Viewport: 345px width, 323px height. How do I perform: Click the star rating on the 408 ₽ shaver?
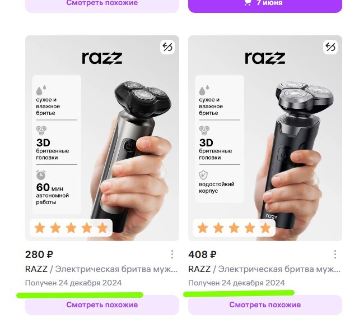coord(234,228)
